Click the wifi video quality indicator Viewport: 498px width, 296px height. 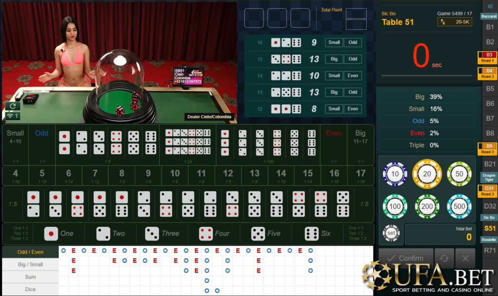[13, 116]
